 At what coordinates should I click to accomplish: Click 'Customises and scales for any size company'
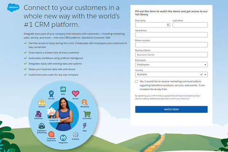point(53,75)
